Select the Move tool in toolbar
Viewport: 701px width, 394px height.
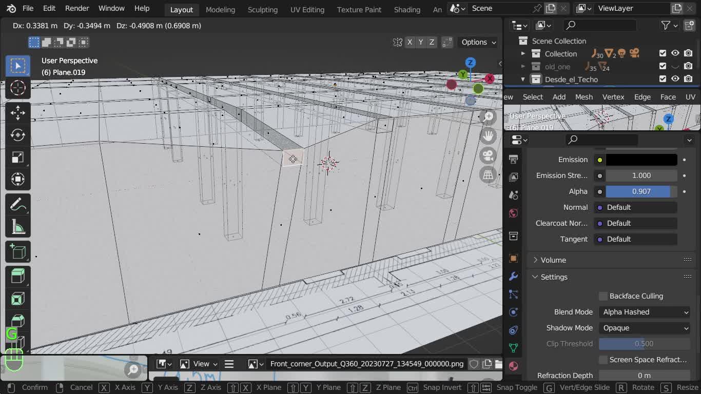point(18,112)
